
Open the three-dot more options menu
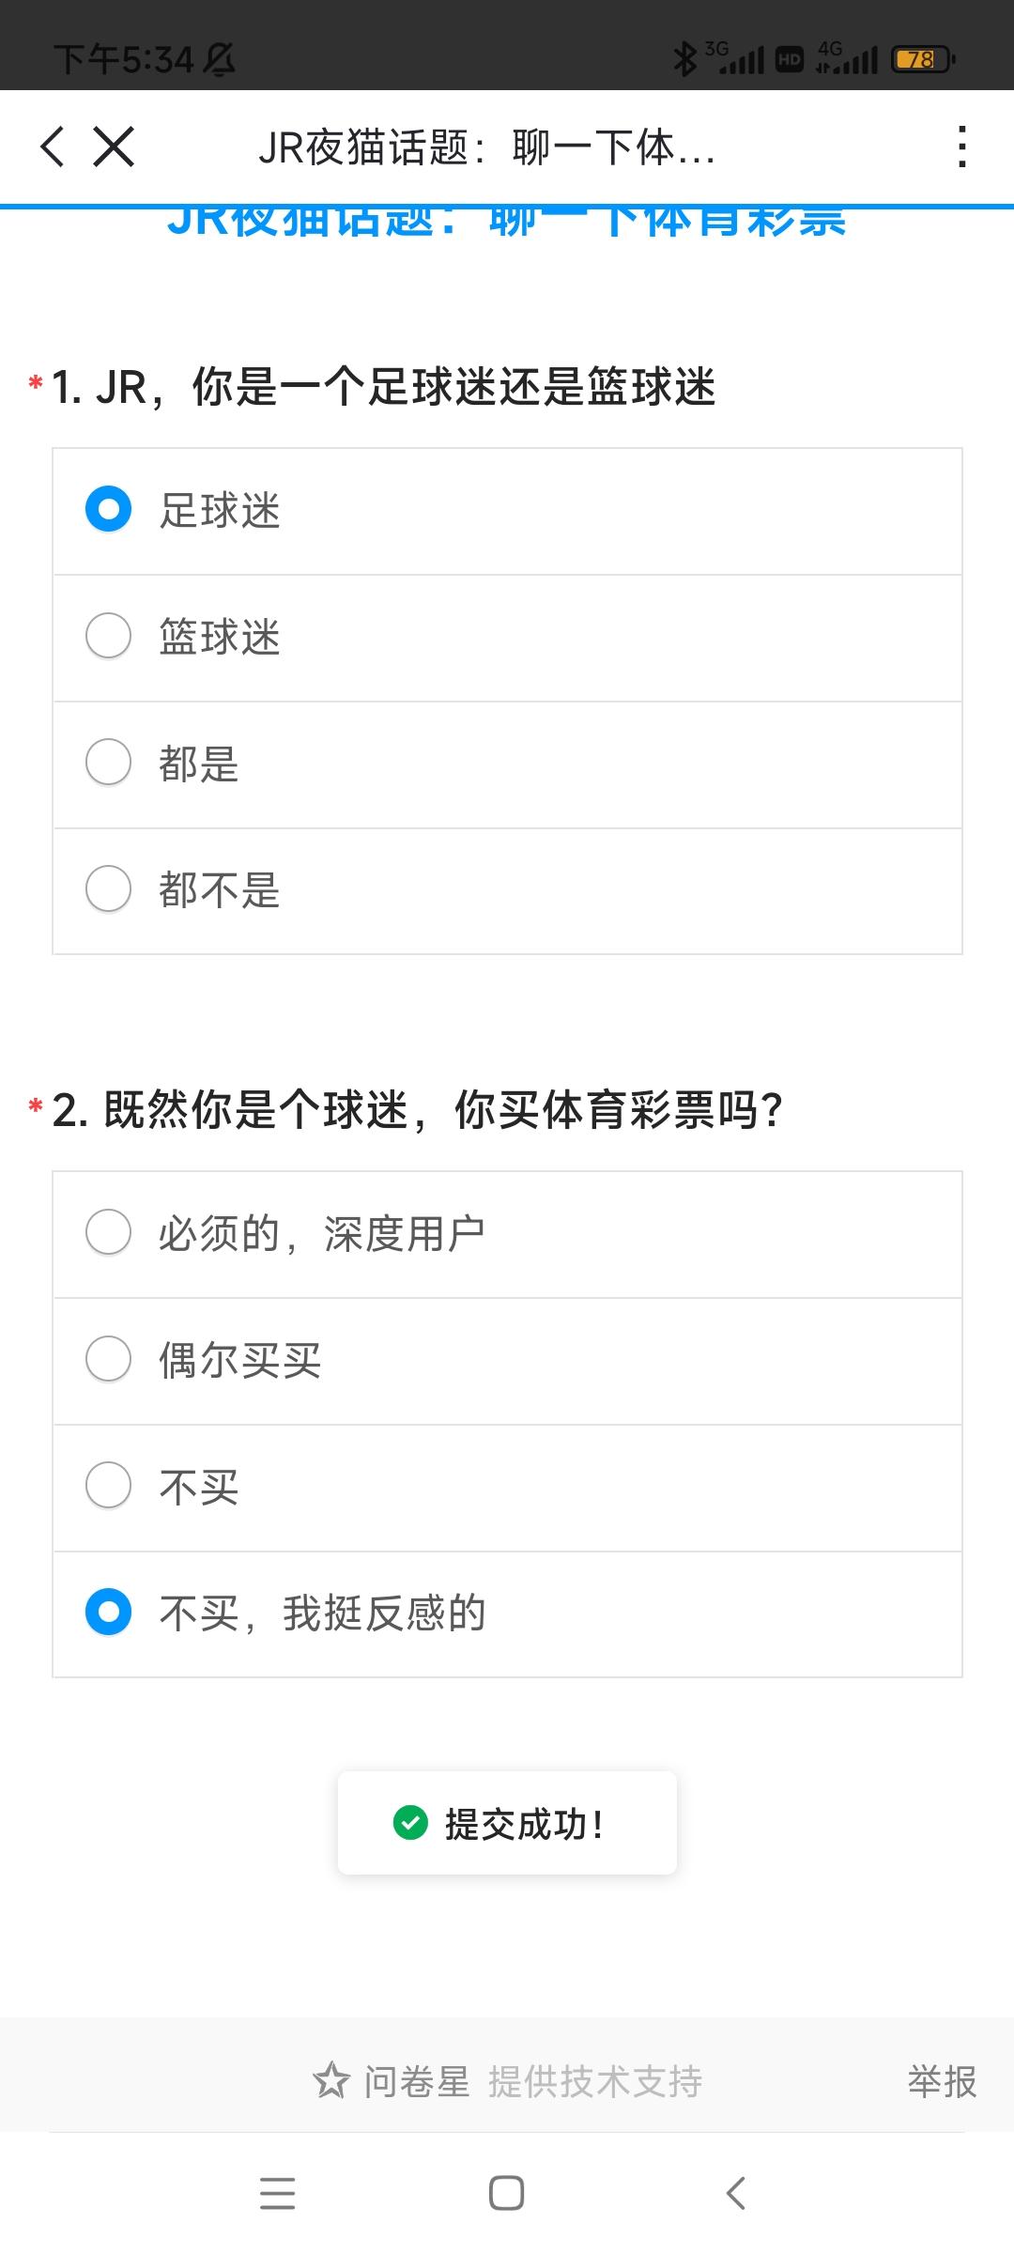coord(961,147)
